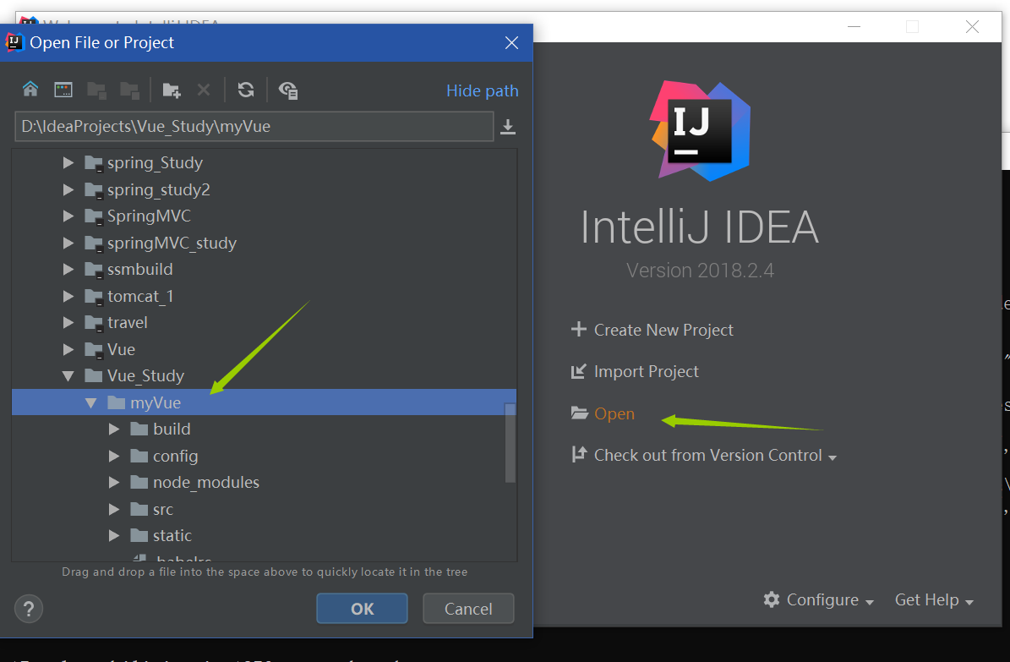Open the Get Help dropdown
Screen dimensions: 1010x662
pos(934,600)
